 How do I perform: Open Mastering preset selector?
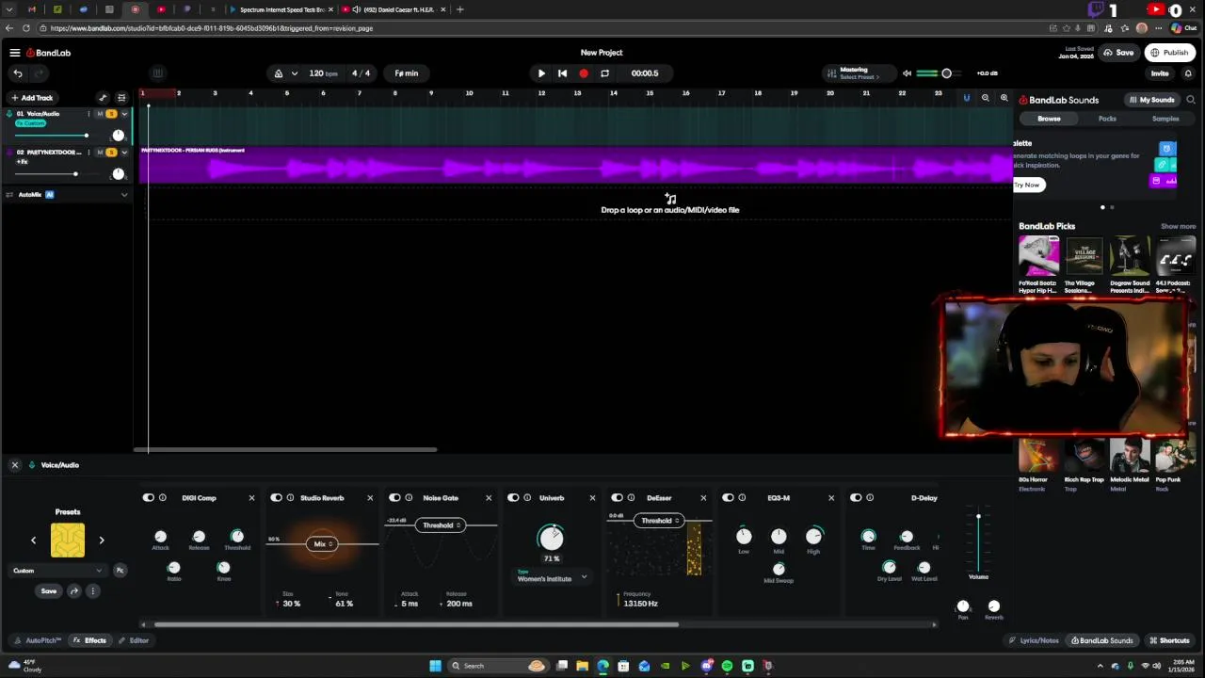click(x=857, y=73)
